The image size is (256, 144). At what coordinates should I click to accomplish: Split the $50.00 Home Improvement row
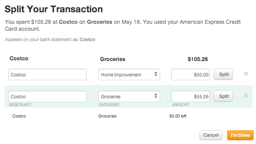pyautogui.click(x=223, y=74)
